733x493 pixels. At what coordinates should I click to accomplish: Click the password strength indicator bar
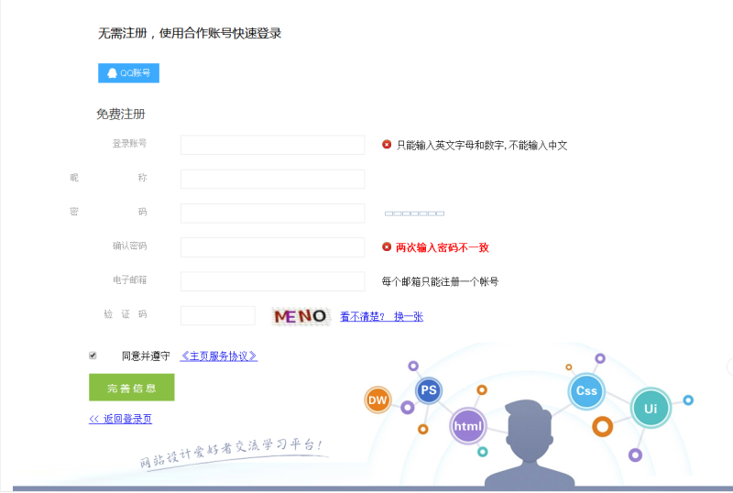(414, 214)
